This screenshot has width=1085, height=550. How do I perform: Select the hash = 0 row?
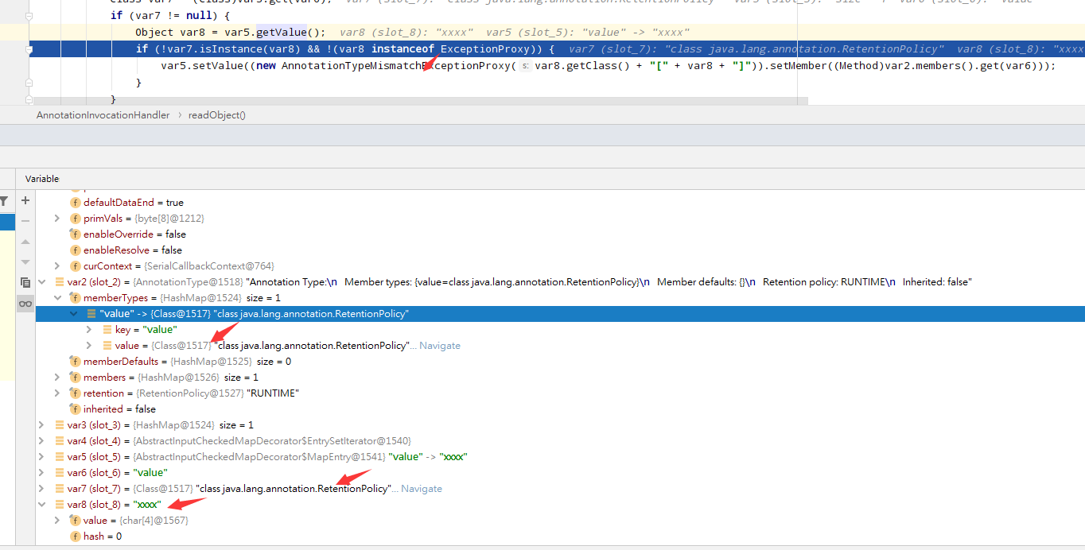pyautogui.click(x=560, y=536)
